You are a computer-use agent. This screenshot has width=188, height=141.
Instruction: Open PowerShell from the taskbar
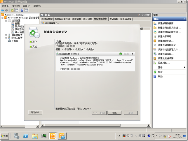(x=26, y=136)
